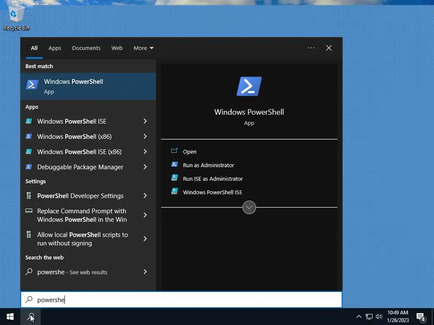This screenshot has height=325, width=434.
Task: Click the Windows PowerShell ISE action icon
Action: click(x=174, y=191)
